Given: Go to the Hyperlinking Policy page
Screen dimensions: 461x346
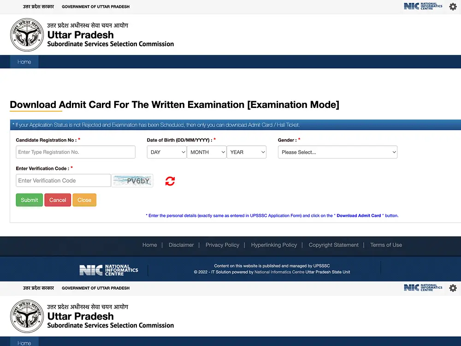Looking at the screenshot, I should [274, 245].
